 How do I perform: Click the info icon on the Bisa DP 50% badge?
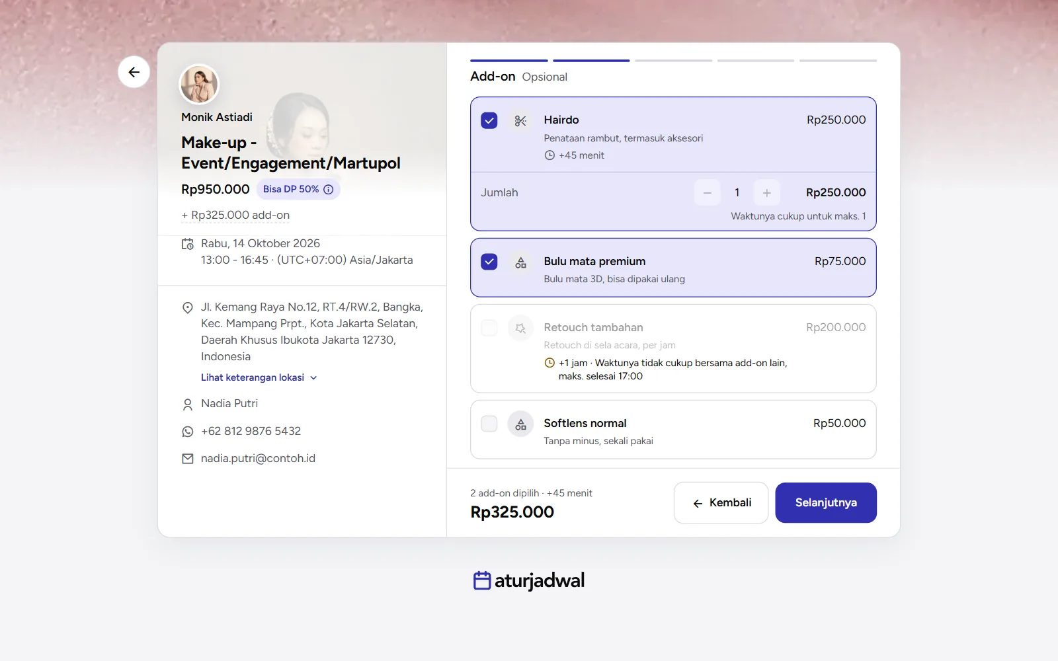coord(328,189)
